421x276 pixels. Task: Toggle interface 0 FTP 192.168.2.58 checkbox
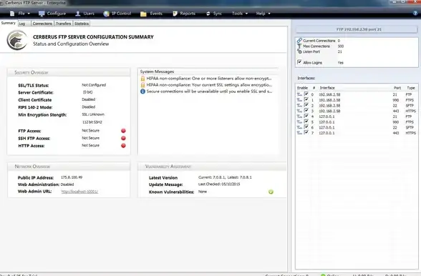click(306, 94)
